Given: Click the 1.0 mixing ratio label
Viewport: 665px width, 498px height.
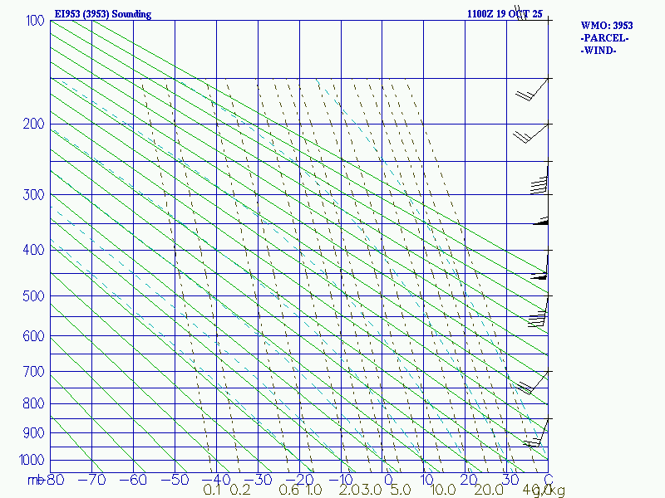Looking at the screenshot, I should 314,491.
